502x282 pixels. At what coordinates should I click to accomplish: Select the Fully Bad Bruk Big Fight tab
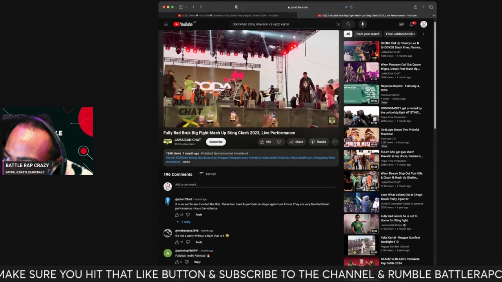367,16
